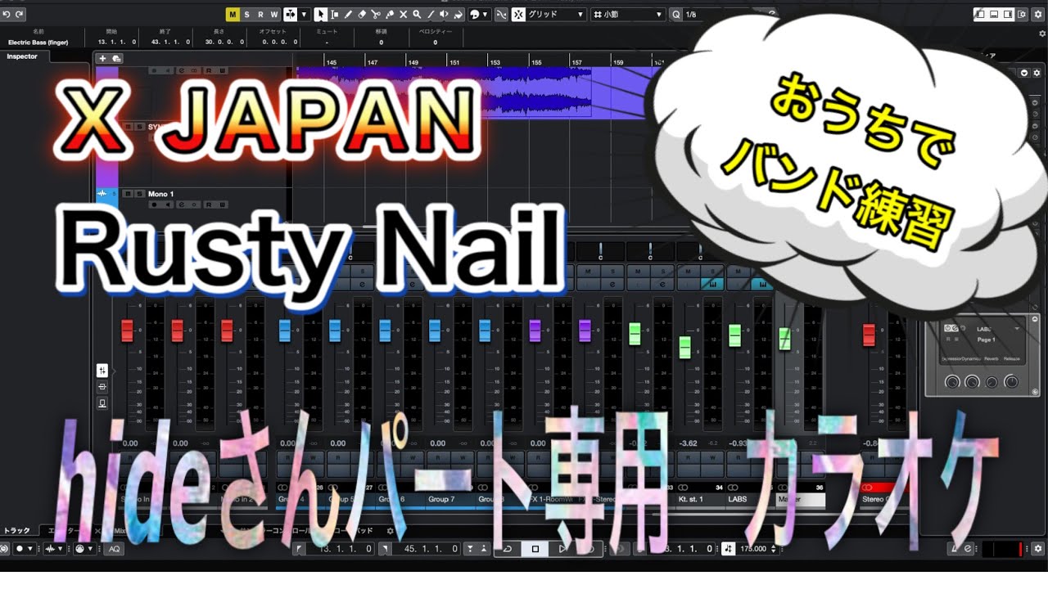Open the color selector dropdown arrow
This screenshot has width=1048, height=589.
[485, 14]
